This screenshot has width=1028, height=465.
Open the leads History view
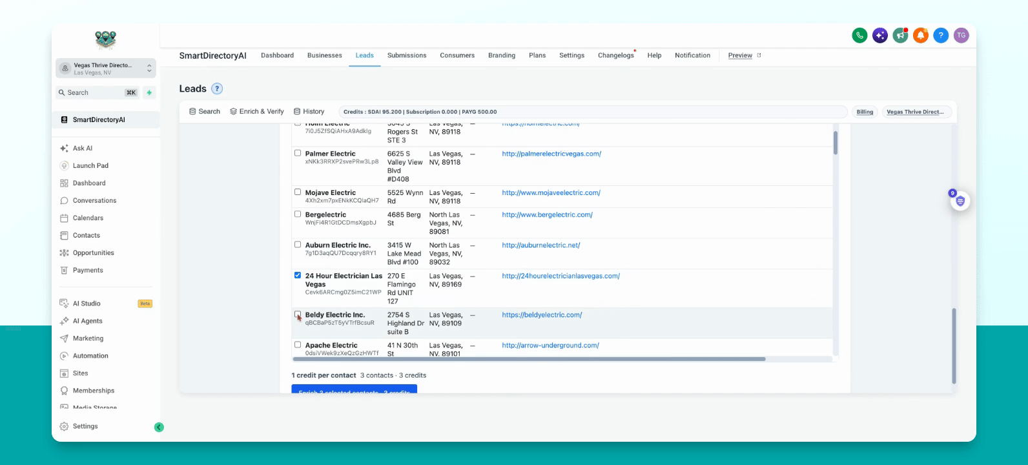[309, 112]
